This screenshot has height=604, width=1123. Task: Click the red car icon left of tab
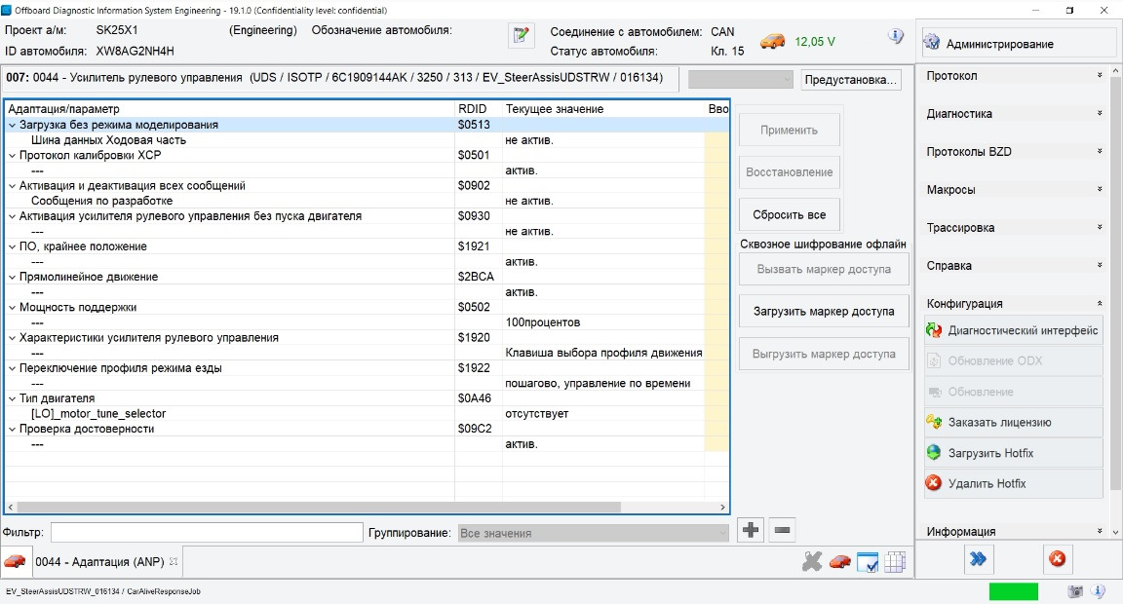[15, 562]
